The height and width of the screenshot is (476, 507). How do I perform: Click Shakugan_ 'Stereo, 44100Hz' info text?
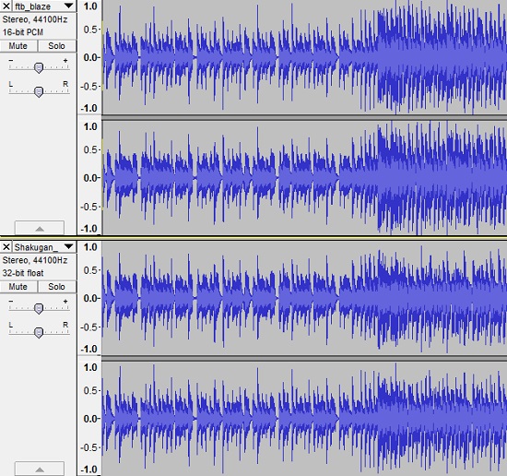(35, 260)
